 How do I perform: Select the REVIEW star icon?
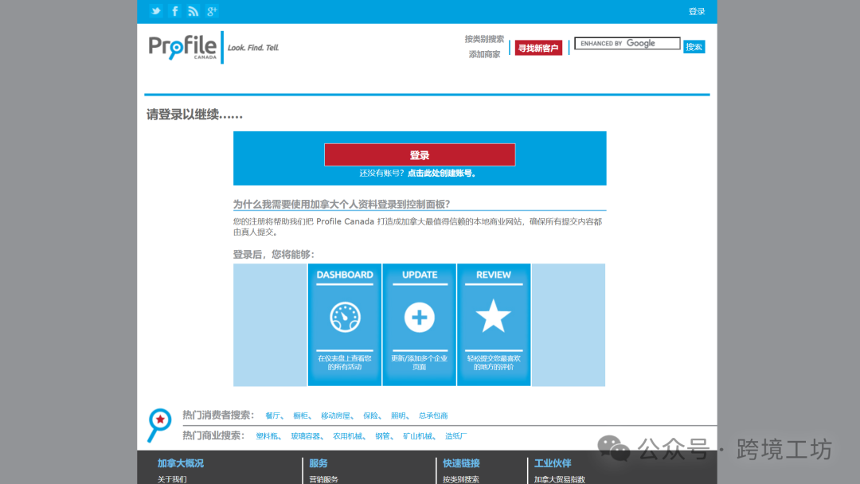pyautogui.click(x=494, y=315)
